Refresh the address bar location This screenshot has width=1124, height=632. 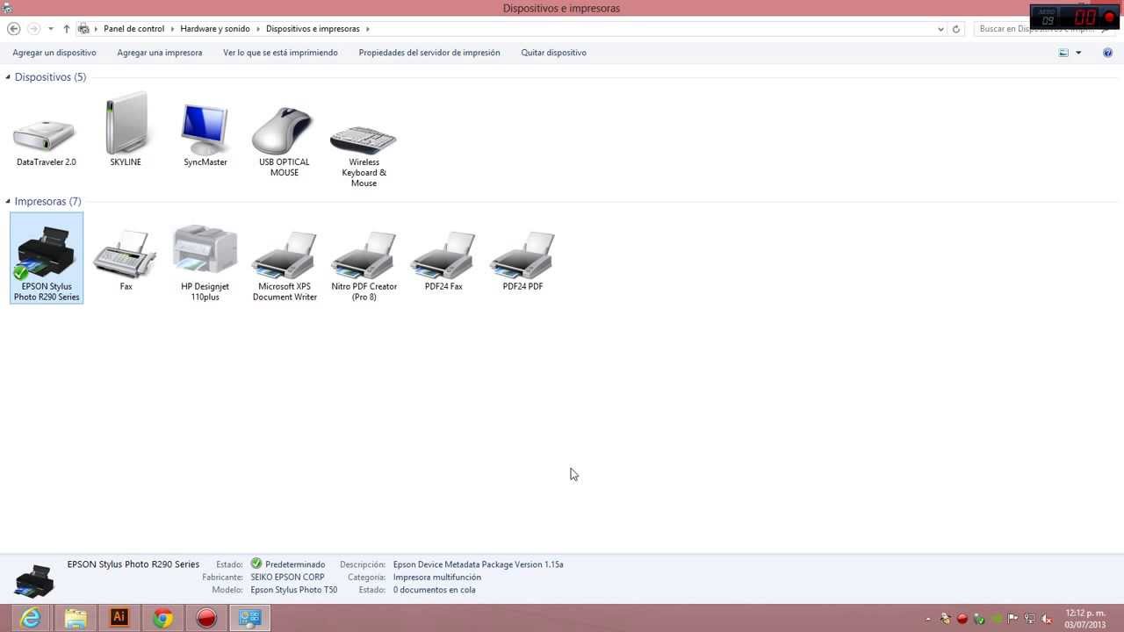coord(956,29)
